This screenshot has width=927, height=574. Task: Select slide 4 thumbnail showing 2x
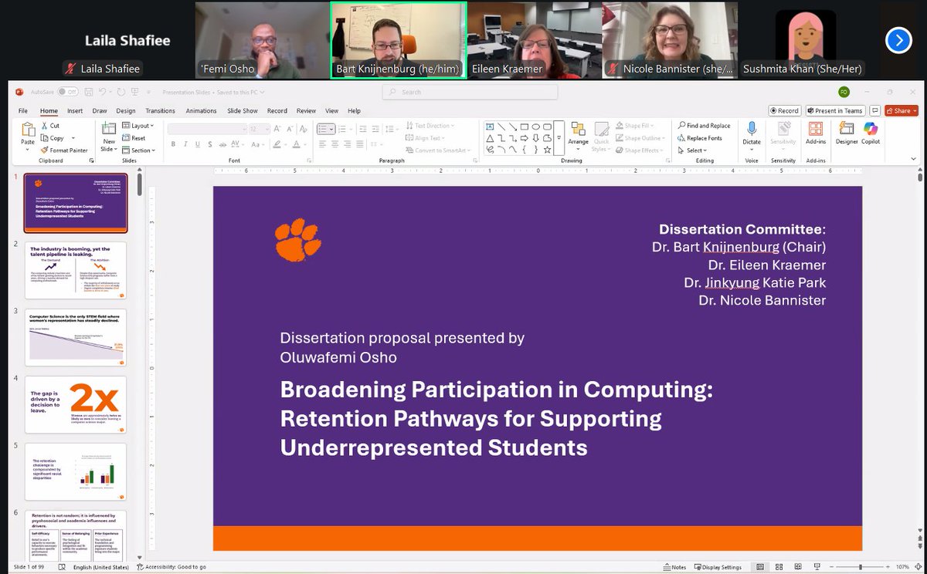tap(76, 405)
